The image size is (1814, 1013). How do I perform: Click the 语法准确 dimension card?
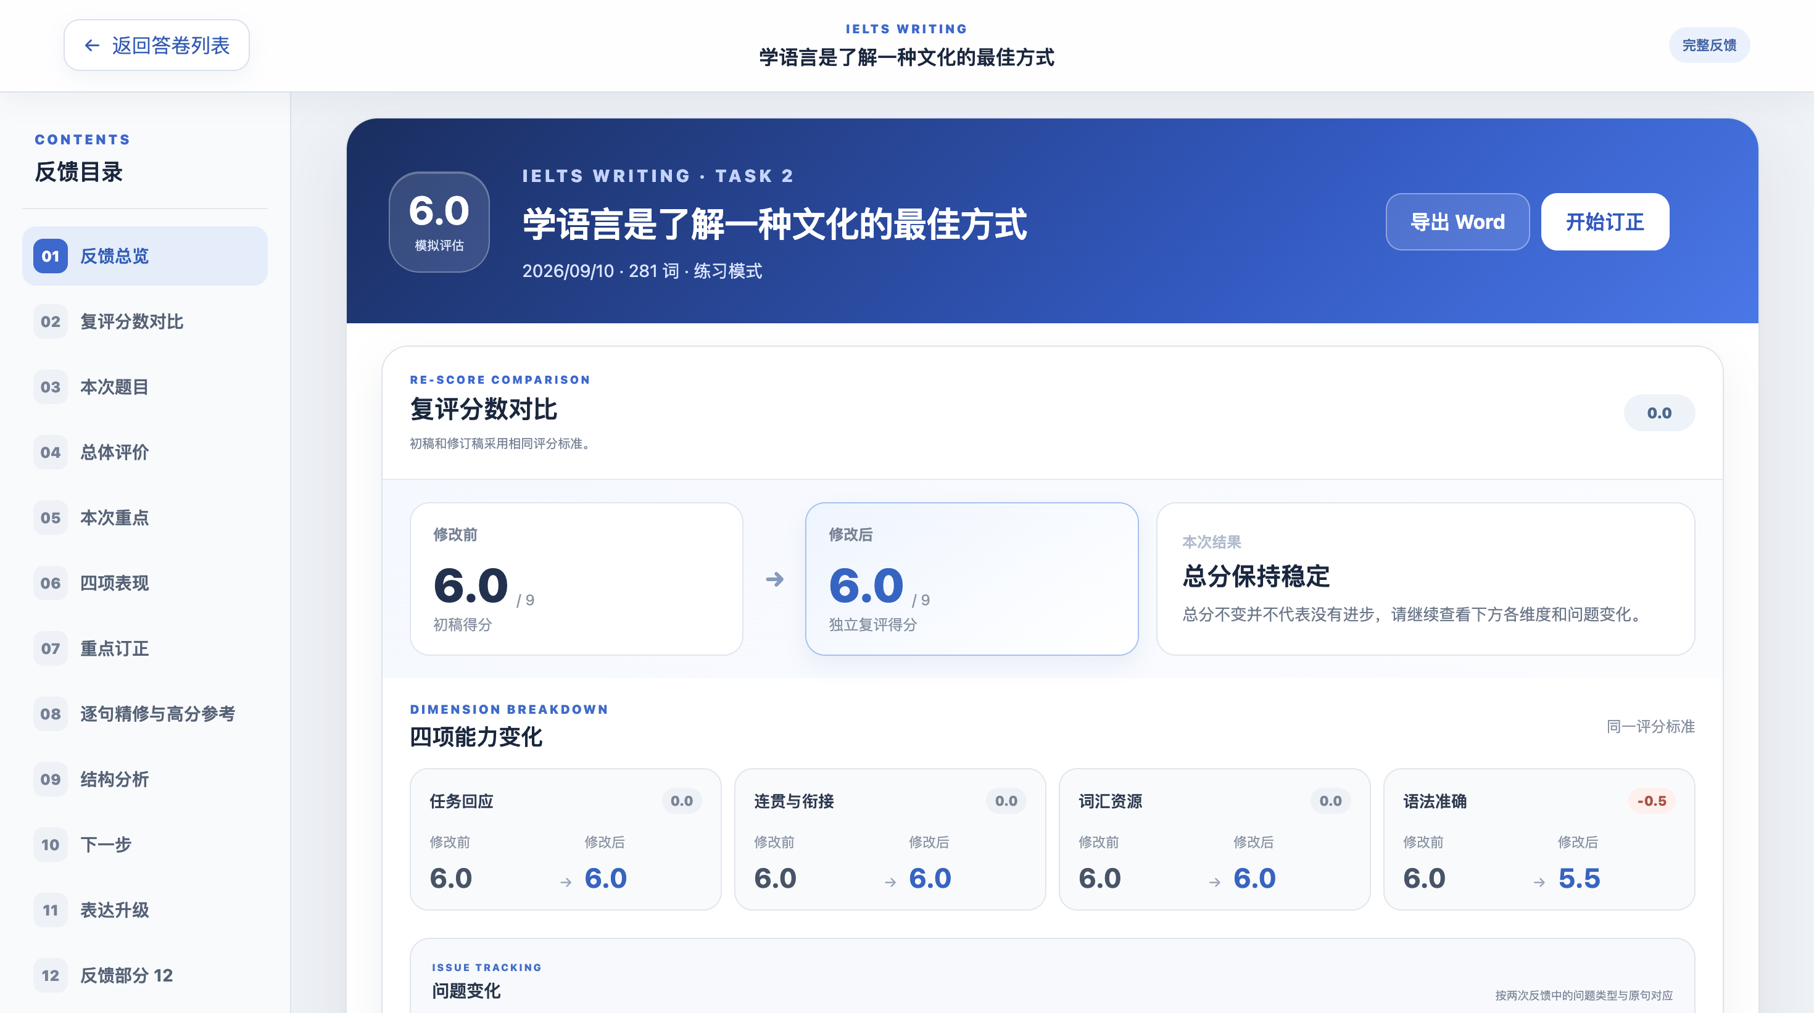coord(1539,839)
